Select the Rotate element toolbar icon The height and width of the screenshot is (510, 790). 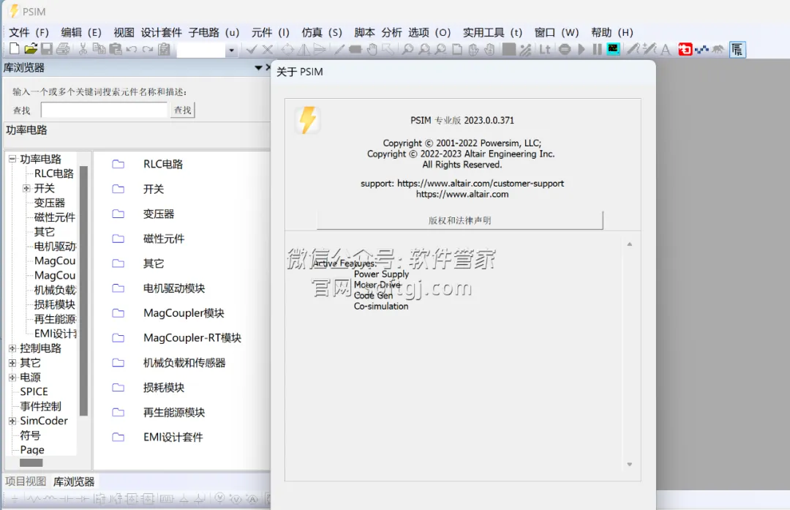pyautogui.click(x=287, y=49)
